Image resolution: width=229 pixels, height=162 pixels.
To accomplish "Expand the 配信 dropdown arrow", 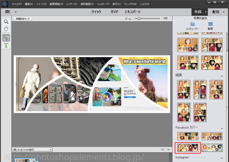I will [224, 12].
